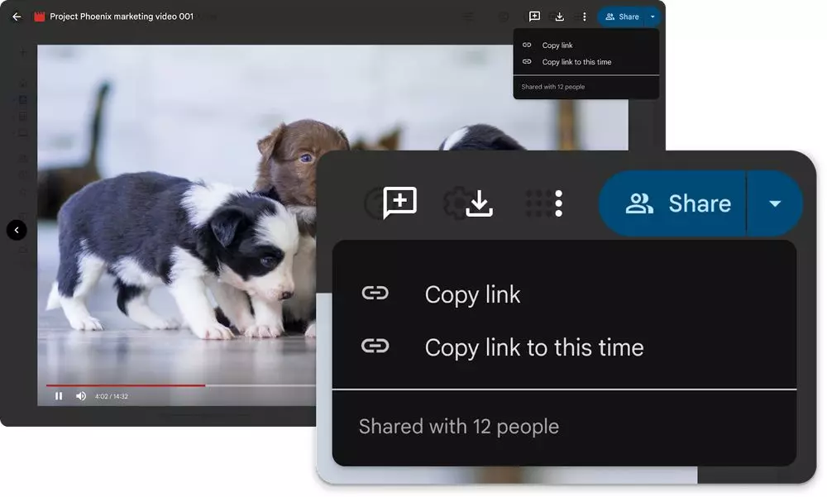Click the small add comment icon in the top bar
This screenshot has height=497, width=827.
(x=534, y=17)
